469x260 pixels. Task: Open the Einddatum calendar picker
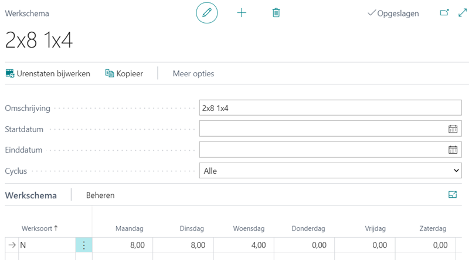click(453, 150)
